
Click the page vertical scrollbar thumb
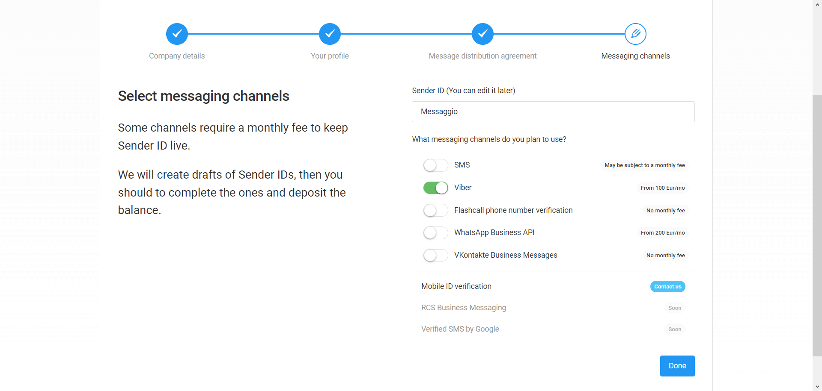click(817, 225)
